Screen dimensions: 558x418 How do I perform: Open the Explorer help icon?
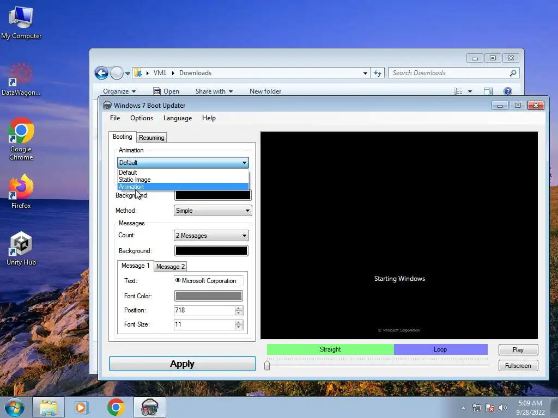508,91
